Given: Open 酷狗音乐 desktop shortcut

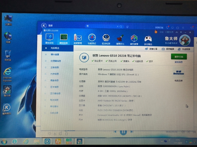Looking at the screenshot, I should coord(7,109).
